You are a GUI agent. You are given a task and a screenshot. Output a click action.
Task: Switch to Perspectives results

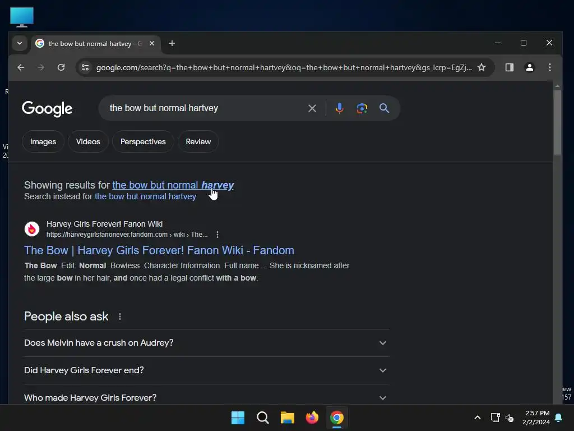(143, 141)
